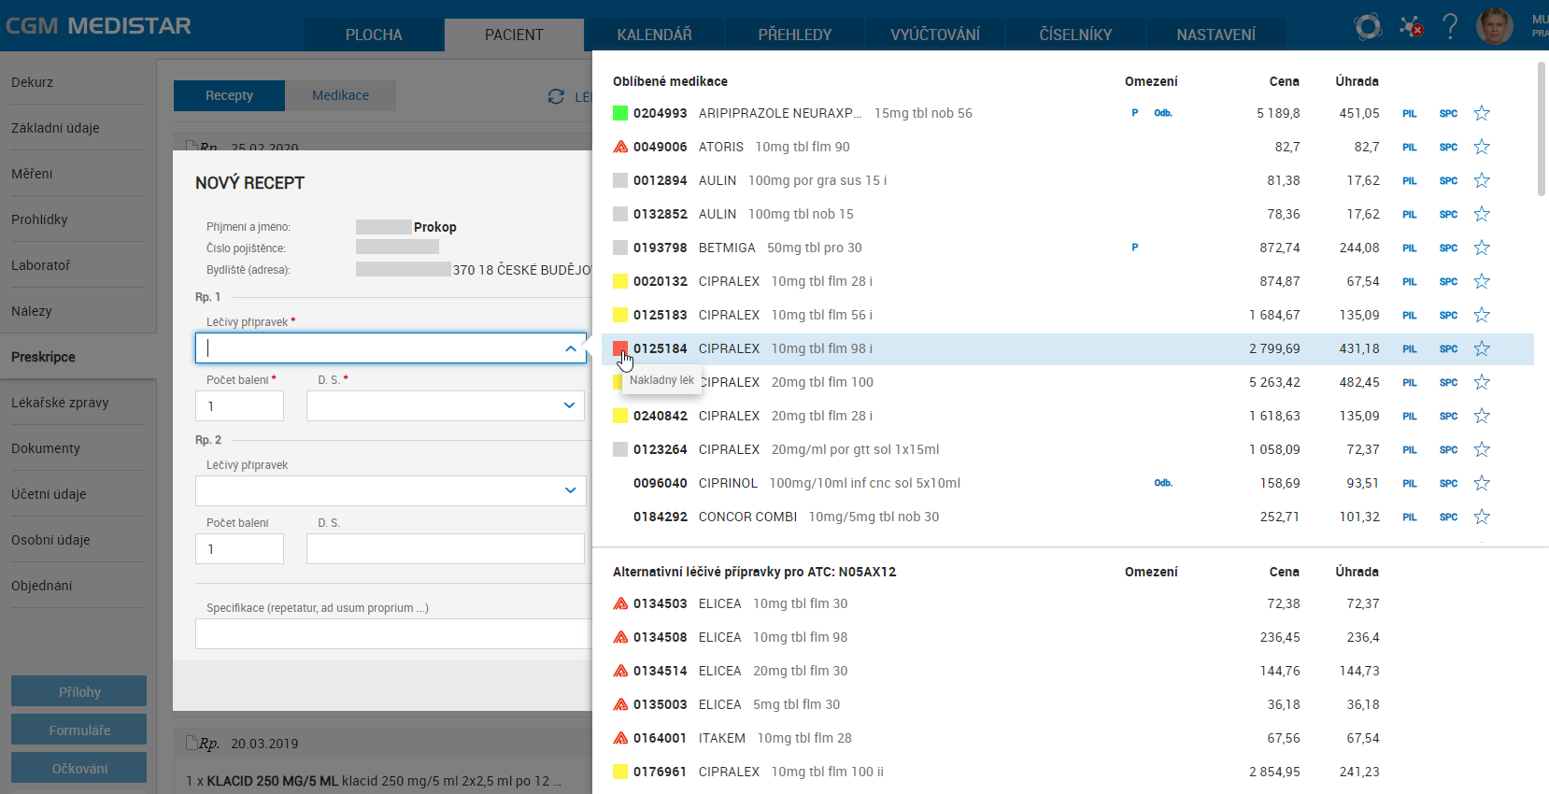
Task: Click red warning icon beside ATORIS
Action: pos(620,147)
